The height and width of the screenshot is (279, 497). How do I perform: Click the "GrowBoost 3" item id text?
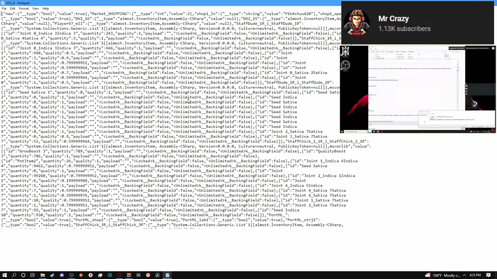click(32, 151)
